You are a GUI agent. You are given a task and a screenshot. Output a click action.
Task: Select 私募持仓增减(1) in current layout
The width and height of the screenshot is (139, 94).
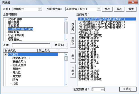(107, 19)
